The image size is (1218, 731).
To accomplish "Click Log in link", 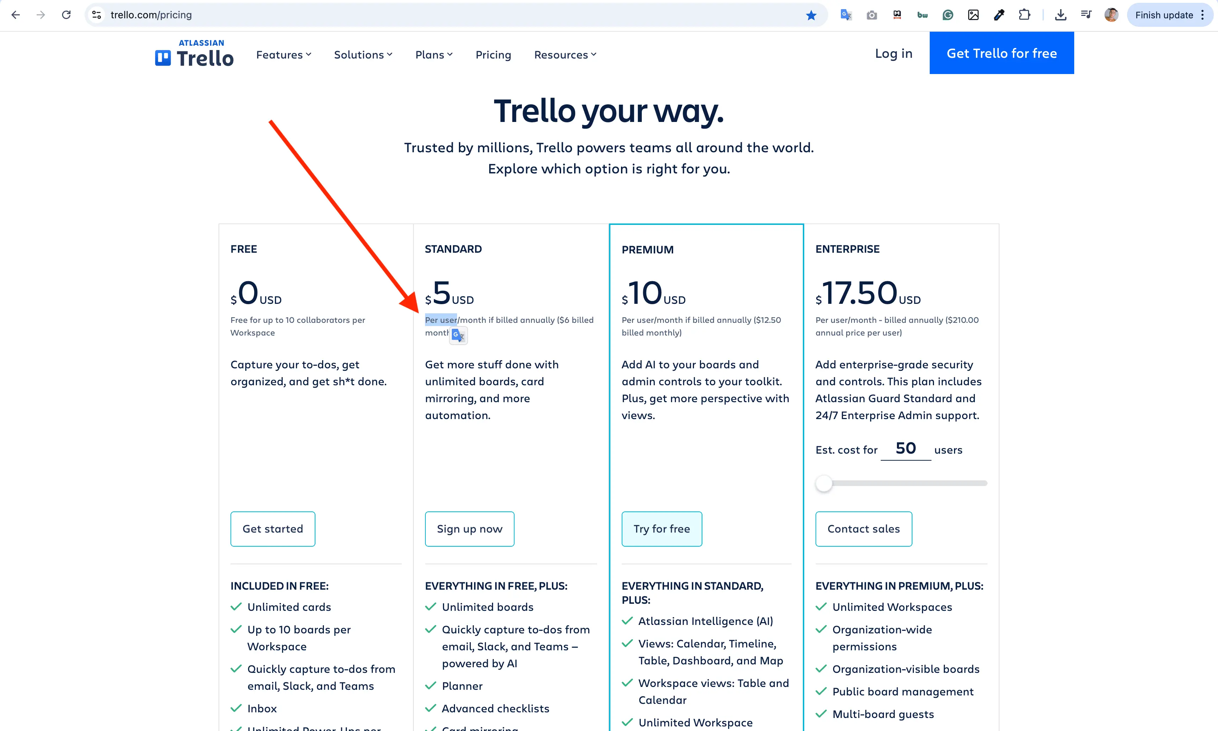I will (x=893, y=53).
